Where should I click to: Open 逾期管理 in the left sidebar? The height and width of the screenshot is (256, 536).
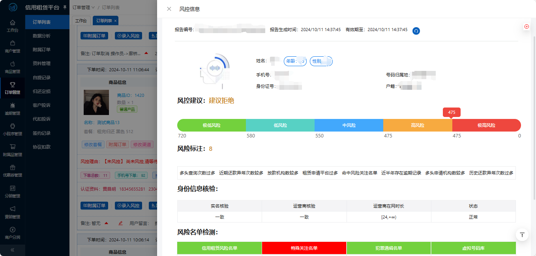click(x=13, y=109)
